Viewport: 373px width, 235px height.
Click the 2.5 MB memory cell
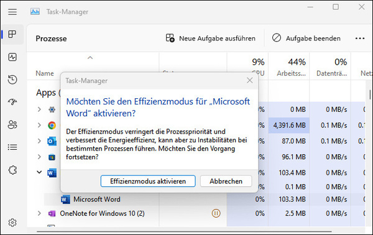[289, 213]
